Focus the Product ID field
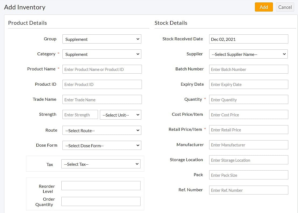The image size is (298, 213). [102, 84]
